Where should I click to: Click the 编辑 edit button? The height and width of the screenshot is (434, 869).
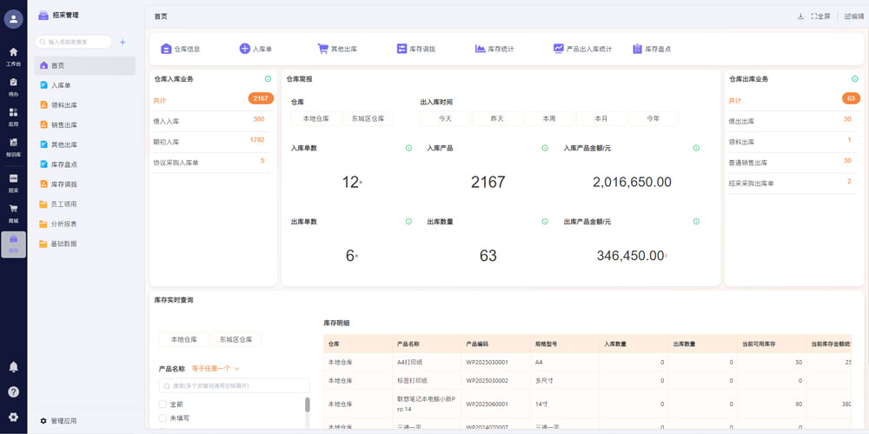853,17
